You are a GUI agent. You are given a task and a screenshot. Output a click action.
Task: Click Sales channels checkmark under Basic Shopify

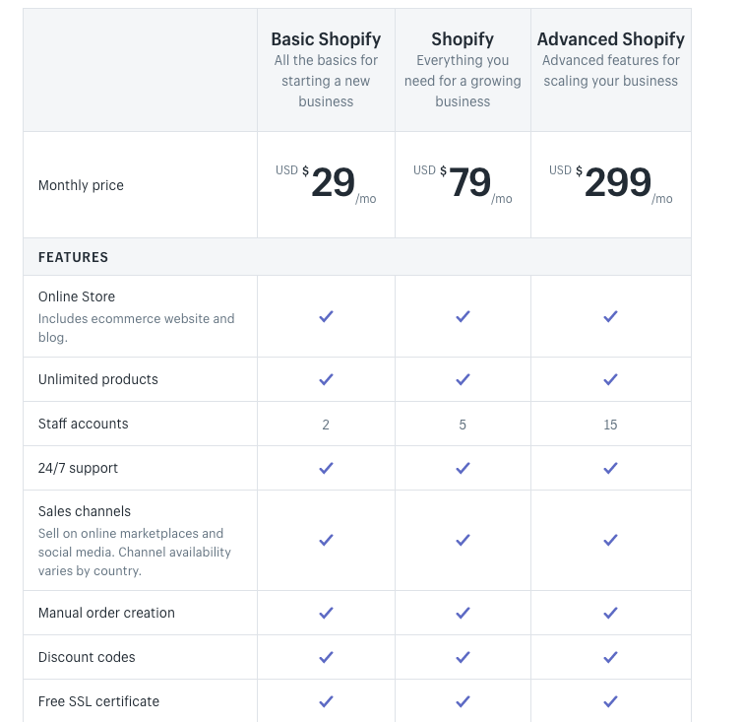click(326, 540)
